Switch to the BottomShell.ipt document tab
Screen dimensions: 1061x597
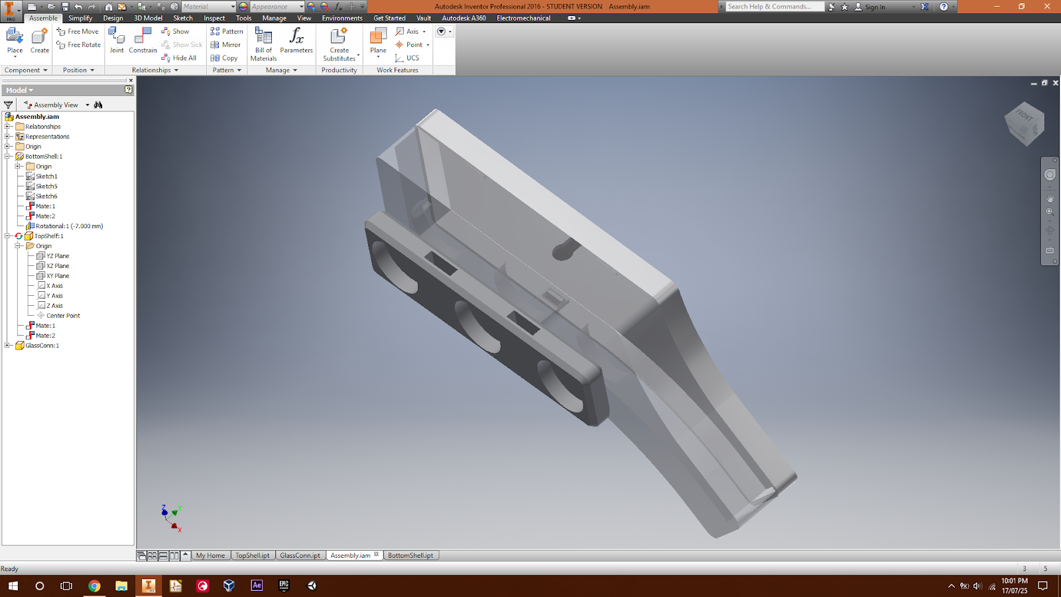(x=410, y=555)
